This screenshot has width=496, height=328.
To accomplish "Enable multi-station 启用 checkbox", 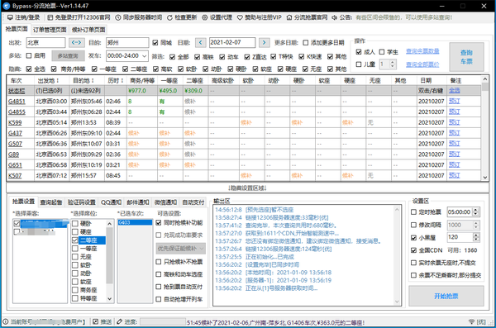I will click(x=29, y=55).
